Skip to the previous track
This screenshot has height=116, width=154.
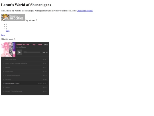tap(44, 52)
